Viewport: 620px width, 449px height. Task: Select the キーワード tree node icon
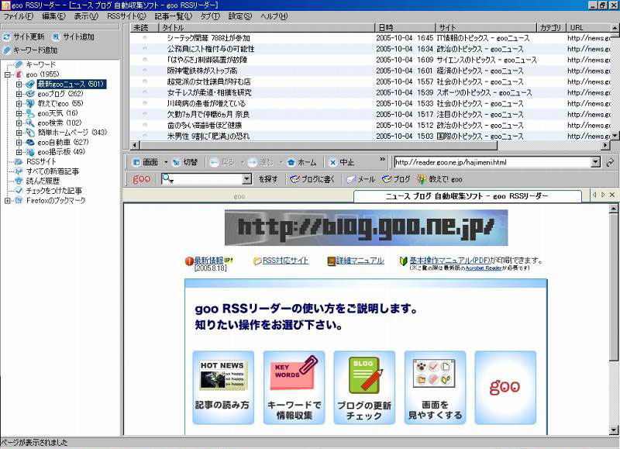tap(19, 64)
